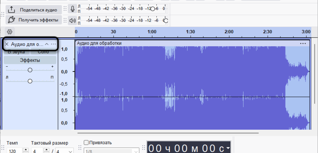Viewport: 318px width, 153px height.
Task: Toggle Соло for the audio track
Action: click(43, 52)
